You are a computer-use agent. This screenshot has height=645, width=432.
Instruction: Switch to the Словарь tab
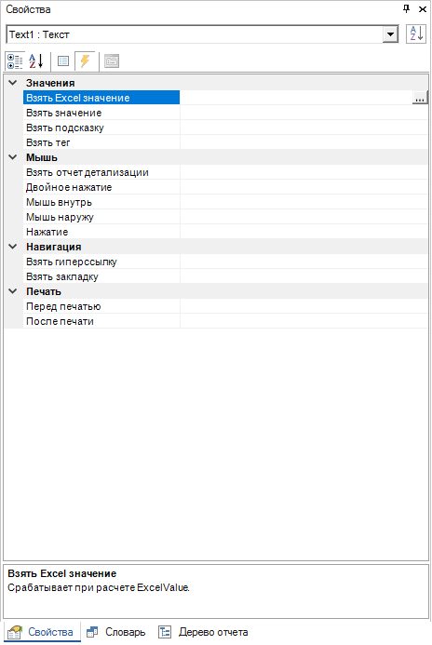click(x=116, y=632)
